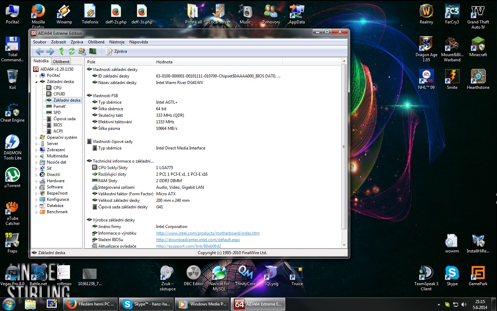Switch to the Oblíbené tab

[x=61, y=61]
